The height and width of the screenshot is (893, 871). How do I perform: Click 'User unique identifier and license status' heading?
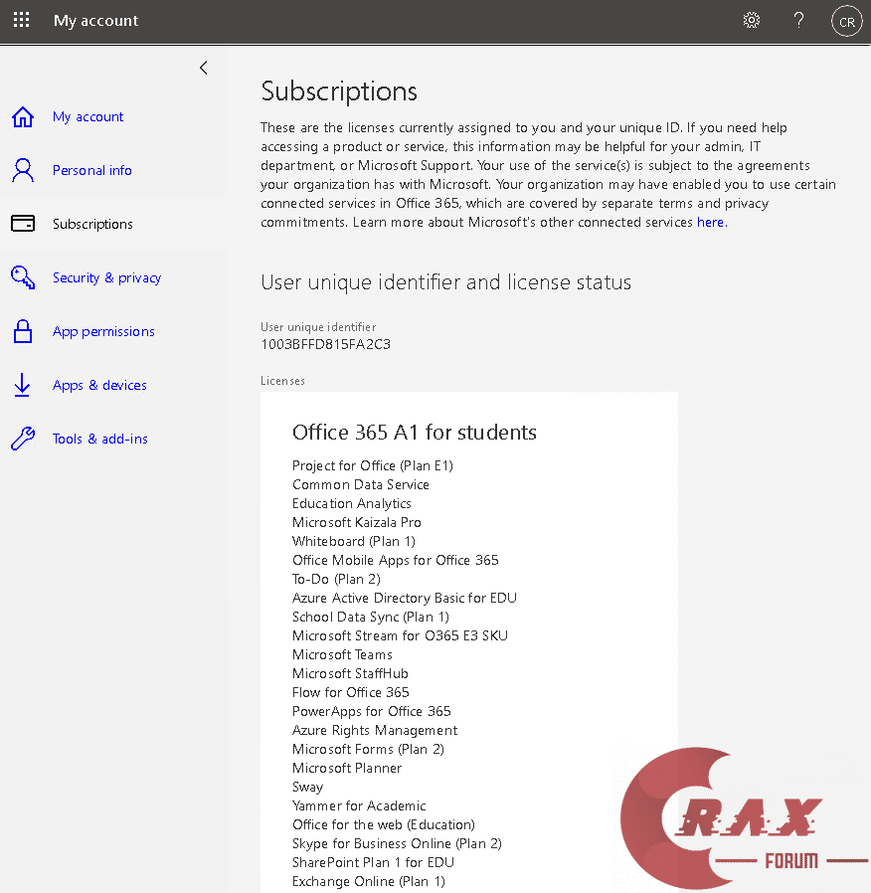click(x=446, y=282)
